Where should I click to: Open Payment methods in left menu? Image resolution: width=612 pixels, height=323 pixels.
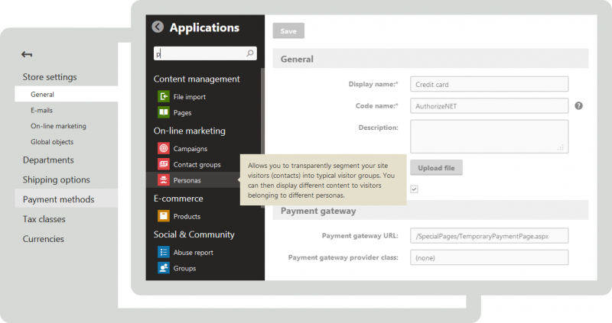point(59,199)
